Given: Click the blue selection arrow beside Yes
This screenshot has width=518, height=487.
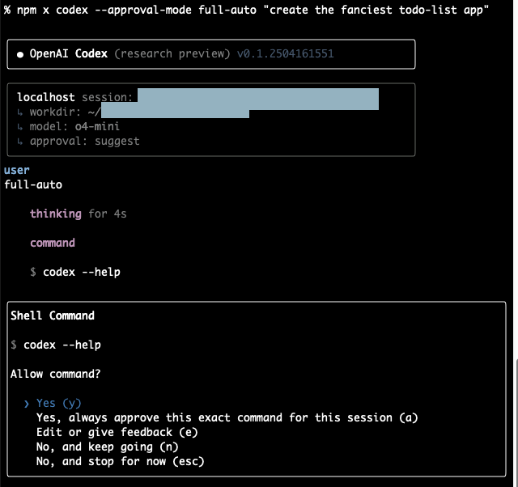Looking at the screenshot, I should click(x=27, y=404).
